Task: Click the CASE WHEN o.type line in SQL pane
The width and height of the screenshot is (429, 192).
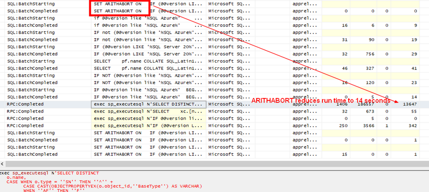Action: (59, 182)
